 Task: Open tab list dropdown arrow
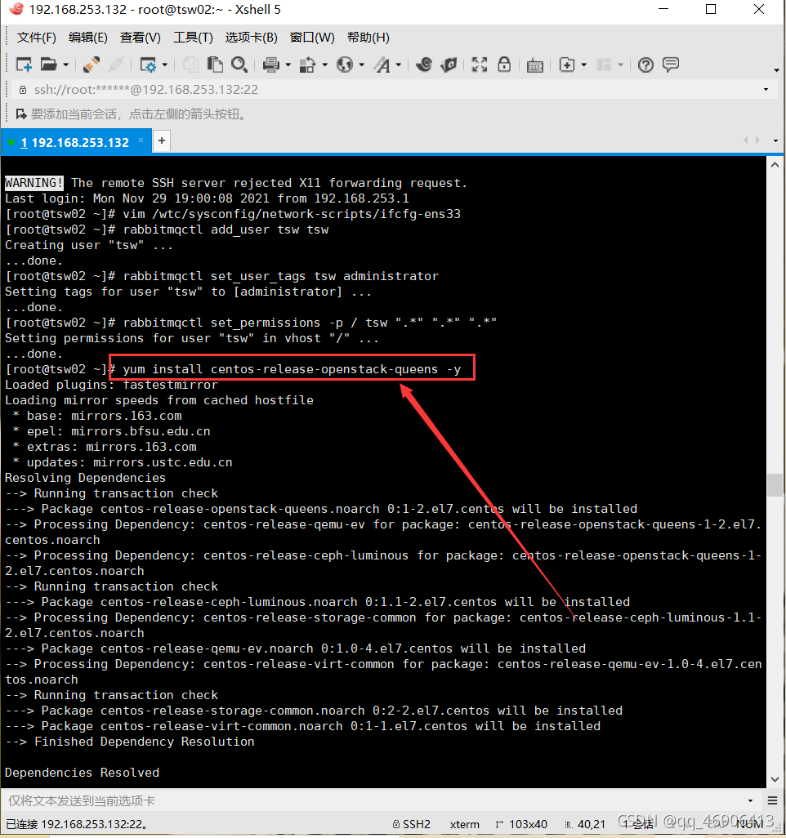776,140
